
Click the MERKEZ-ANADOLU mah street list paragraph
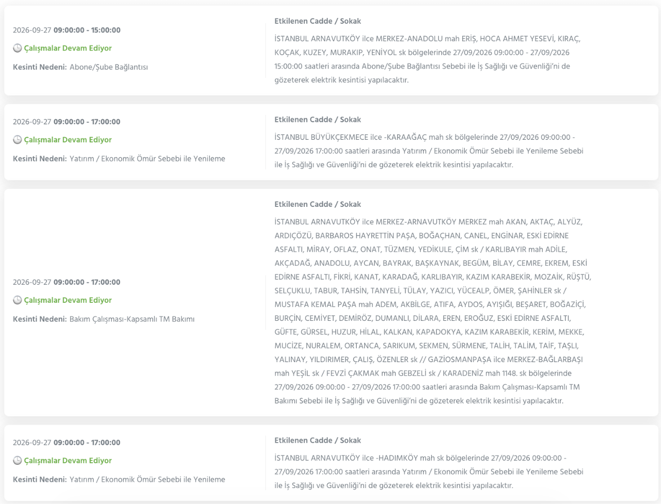(x=428, y=59)
